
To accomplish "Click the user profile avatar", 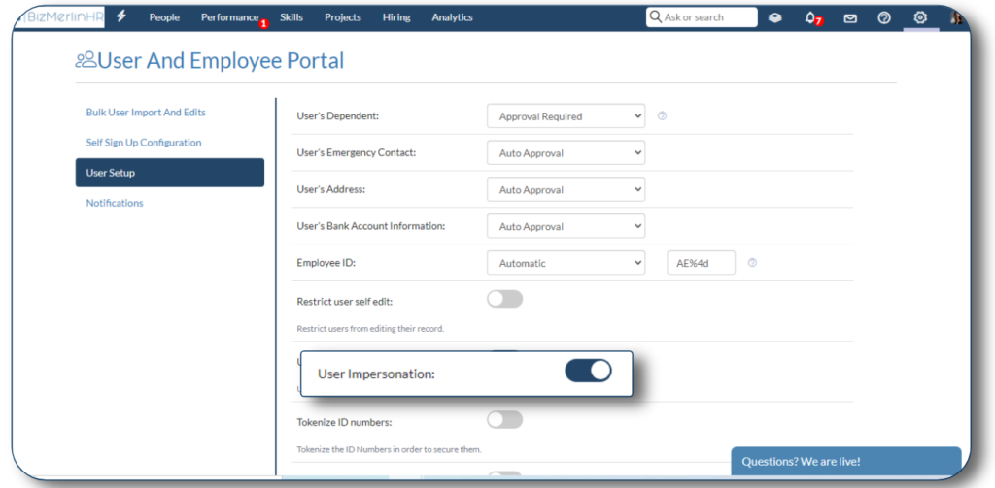I will pyautogui.click(x=957, y=17).
